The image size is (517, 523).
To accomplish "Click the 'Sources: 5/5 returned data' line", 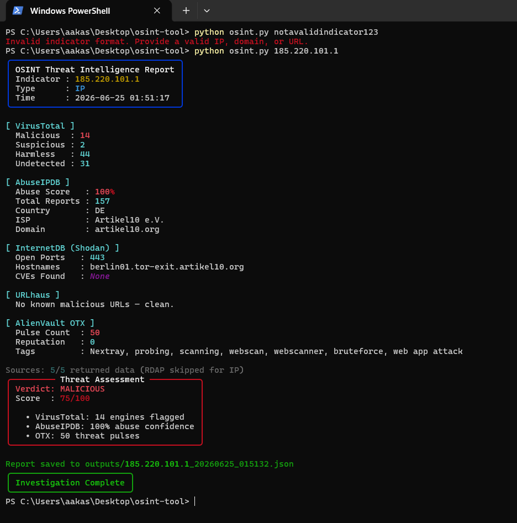I will tap(125, 370).
